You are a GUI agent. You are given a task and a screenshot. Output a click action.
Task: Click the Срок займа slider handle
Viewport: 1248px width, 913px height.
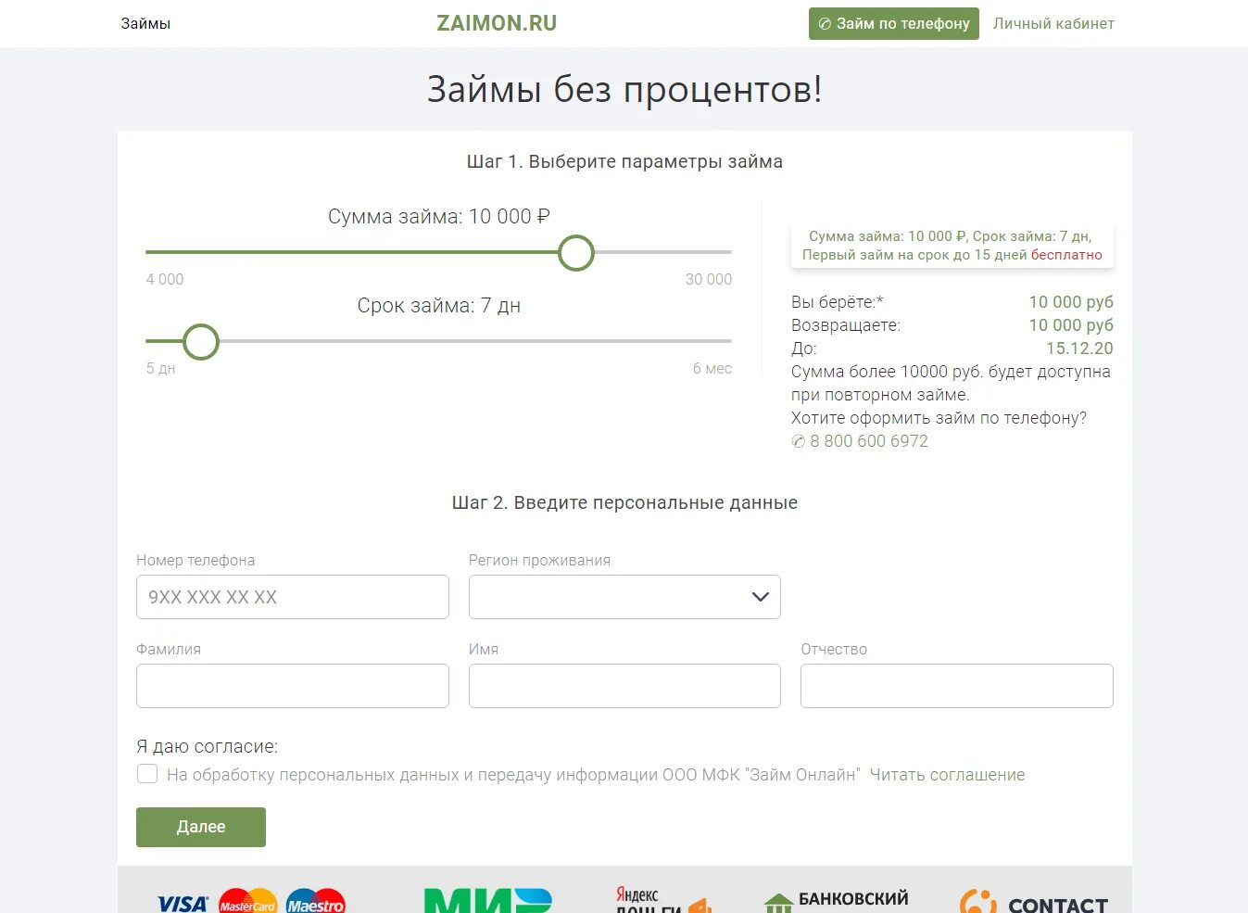(x=201, y=342)
